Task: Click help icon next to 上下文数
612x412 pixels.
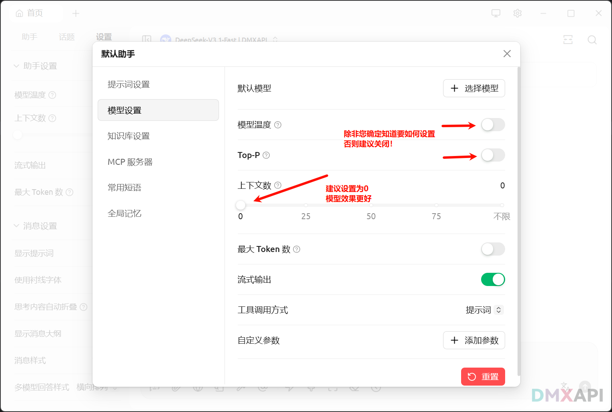Action: (x=278, y=185)
